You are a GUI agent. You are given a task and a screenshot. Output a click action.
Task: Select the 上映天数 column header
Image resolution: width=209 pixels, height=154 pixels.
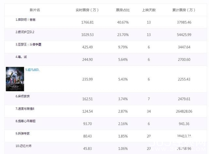point(149,10)
